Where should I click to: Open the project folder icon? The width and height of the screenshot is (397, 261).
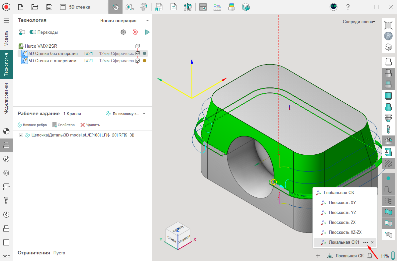click(x=35, y=7)
